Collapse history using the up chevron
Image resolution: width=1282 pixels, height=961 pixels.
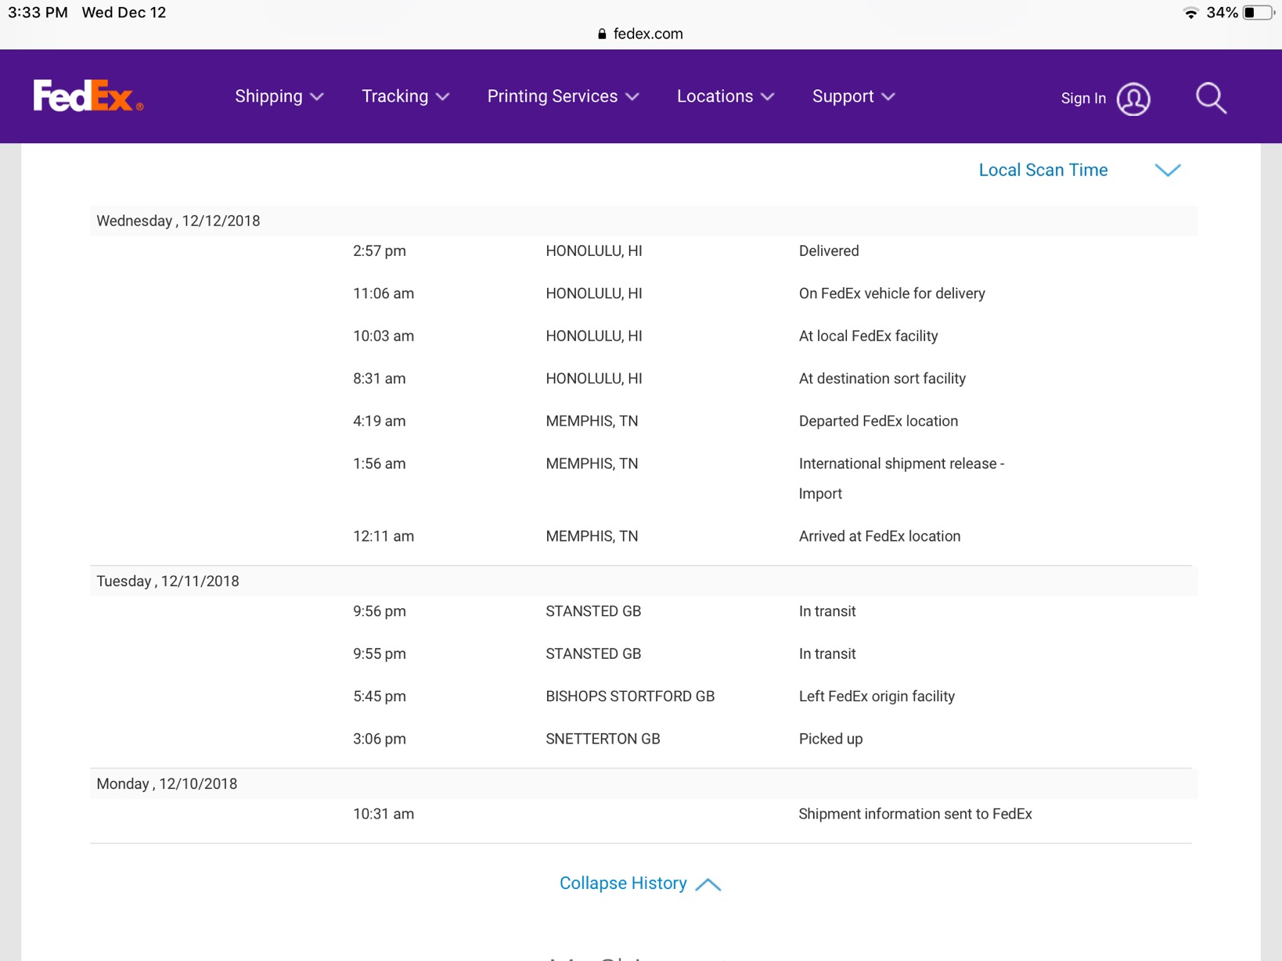pos(708,884)
